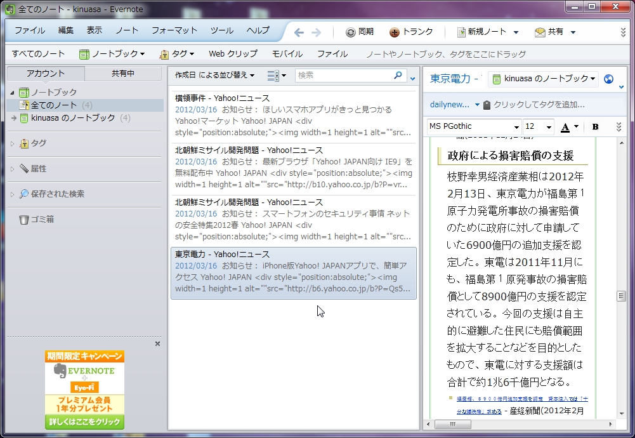Click the note horizontal scrollbar thumb
Viewport: 635px width, 438px height.
click(453, 424)
